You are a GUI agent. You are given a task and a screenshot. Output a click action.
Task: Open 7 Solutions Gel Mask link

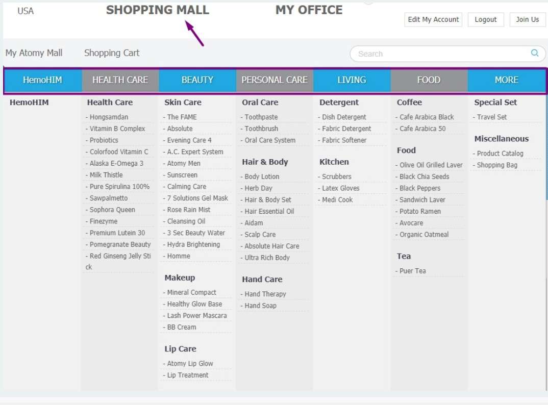pos(197,198)
